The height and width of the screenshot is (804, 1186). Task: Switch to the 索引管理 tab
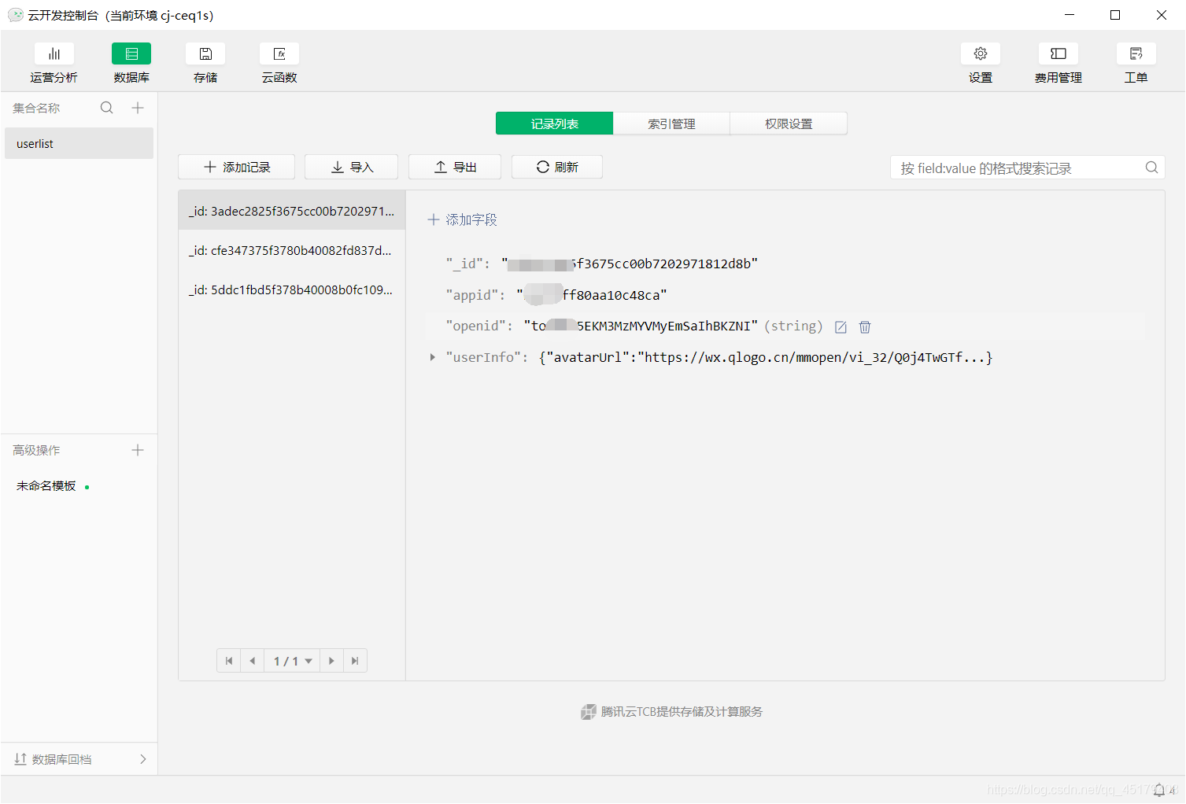pyautogui.click(x=671, y=124)
